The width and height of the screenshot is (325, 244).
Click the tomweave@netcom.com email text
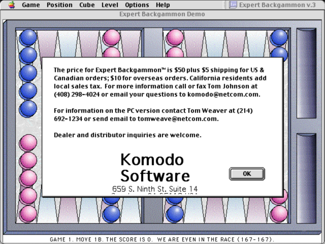coord(177,119)
